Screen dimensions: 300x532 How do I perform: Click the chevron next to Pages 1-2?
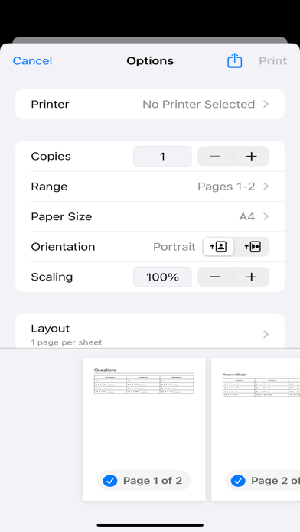click(x=266, y=187)
